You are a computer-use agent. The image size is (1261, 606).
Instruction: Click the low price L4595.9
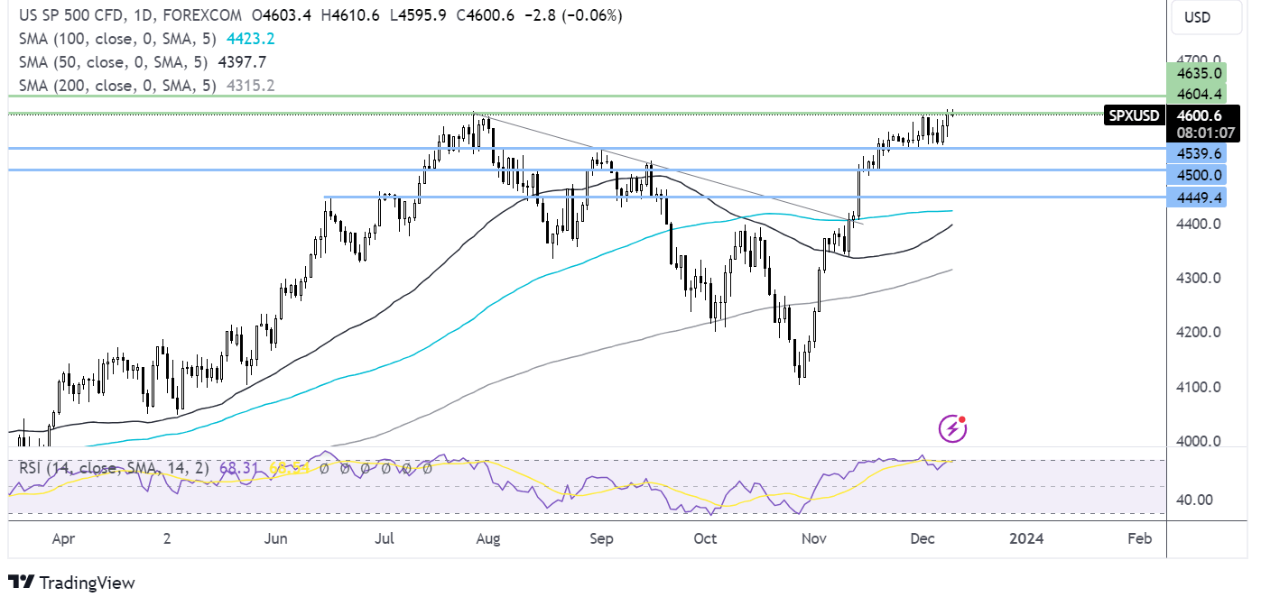click(x=418, y=16)
